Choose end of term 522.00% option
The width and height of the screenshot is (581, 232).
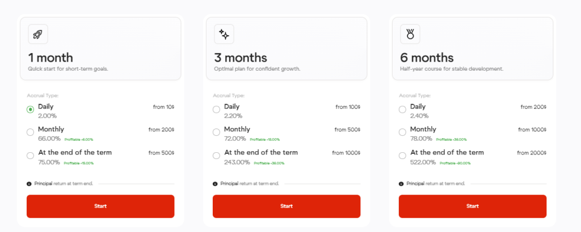click(x=402, y=155)
